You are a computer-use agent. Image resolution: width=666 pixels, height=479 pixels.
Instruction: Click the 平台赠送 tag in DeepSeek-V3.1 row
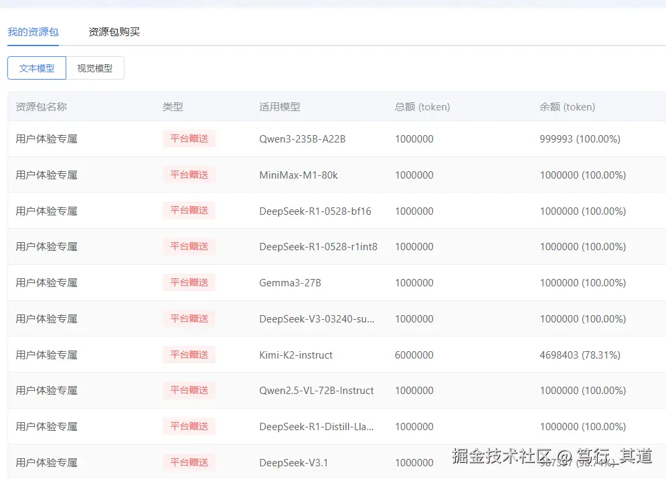coord(189,462)
